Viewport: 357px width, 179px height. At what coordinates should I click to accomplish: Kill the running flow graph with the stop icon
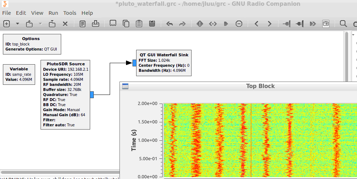[x=239, y=23]
